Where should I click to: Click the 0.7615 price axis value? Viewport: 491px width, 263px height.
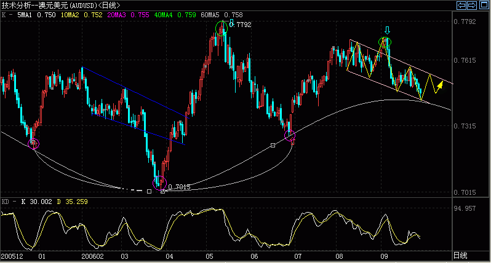pyautogui.click(x=465, y=60)
